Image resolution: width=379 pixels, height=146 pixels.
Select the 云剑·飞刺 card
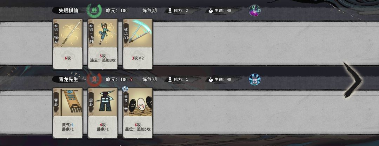click(103, 44)
